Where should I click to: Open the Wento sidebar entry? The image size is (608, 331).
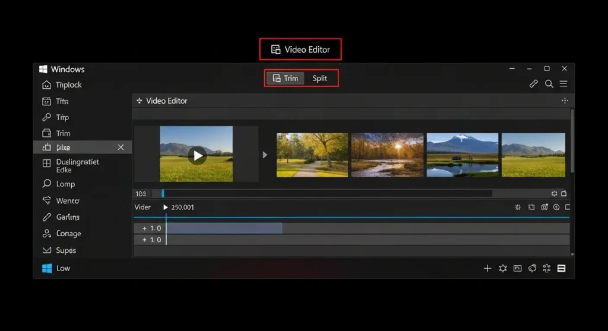(61, 201)
